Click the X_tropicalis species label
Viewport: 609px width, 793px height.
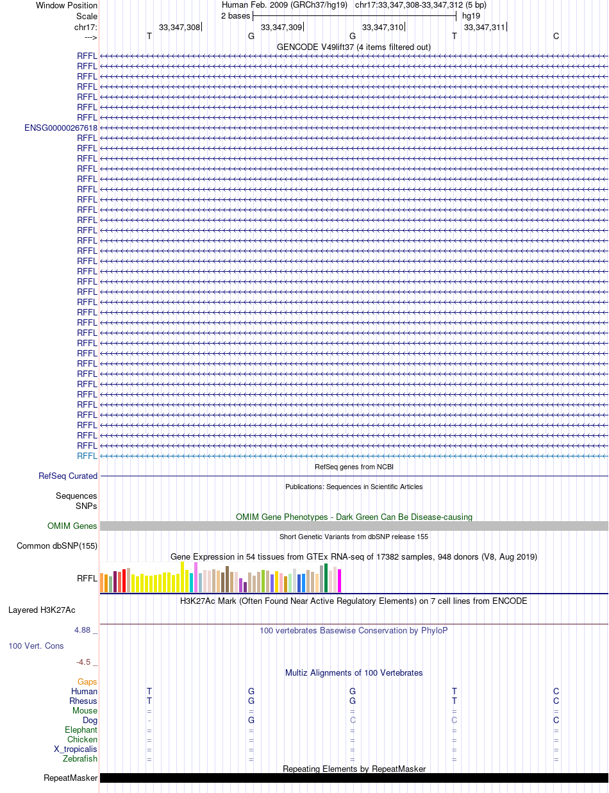click(x=76, y=749)
